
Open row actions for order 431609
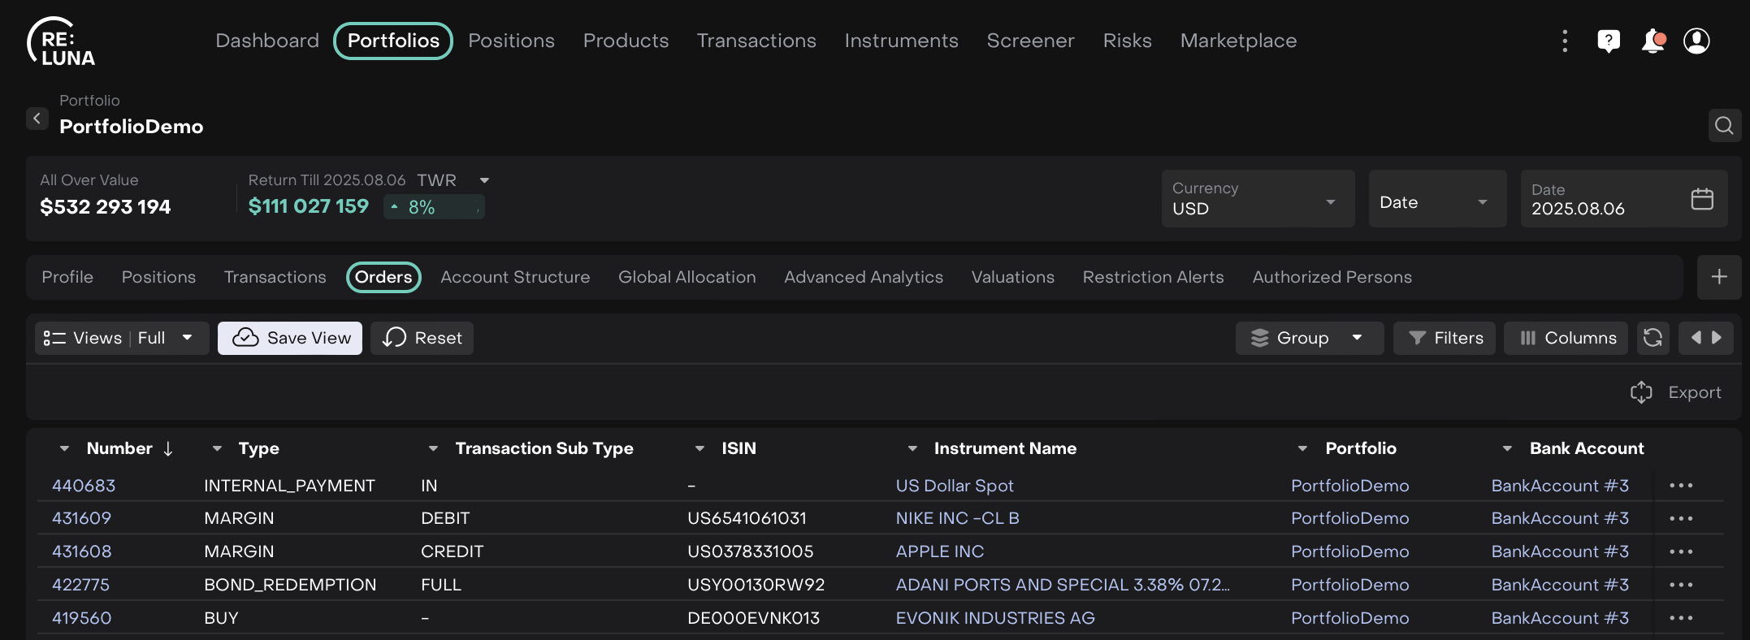[1680, 518]
